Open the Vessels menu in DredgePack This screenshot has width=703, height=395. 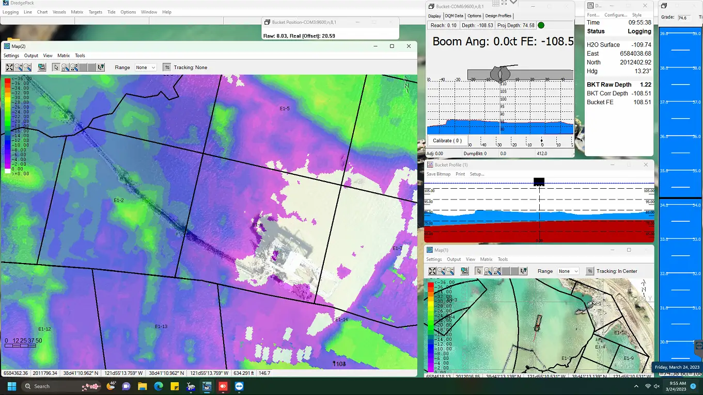tap(59, 12)
